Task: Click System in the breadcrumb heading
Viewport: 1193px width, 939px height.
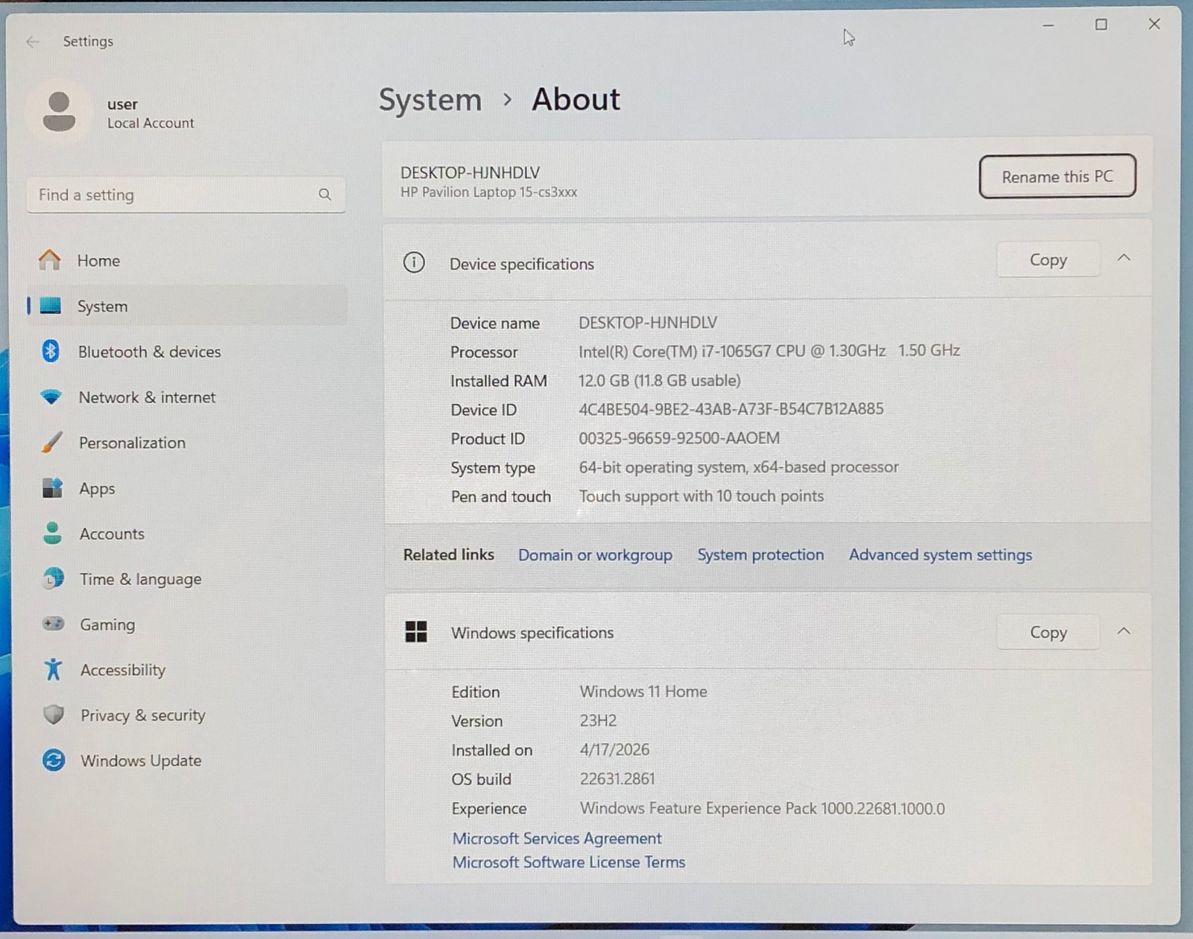Action: point(430,100)
